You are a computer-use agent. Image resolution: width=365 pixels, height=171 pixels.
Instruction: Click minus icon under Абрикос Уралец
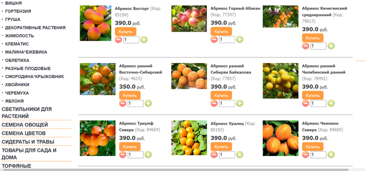[x=214, y=155]
